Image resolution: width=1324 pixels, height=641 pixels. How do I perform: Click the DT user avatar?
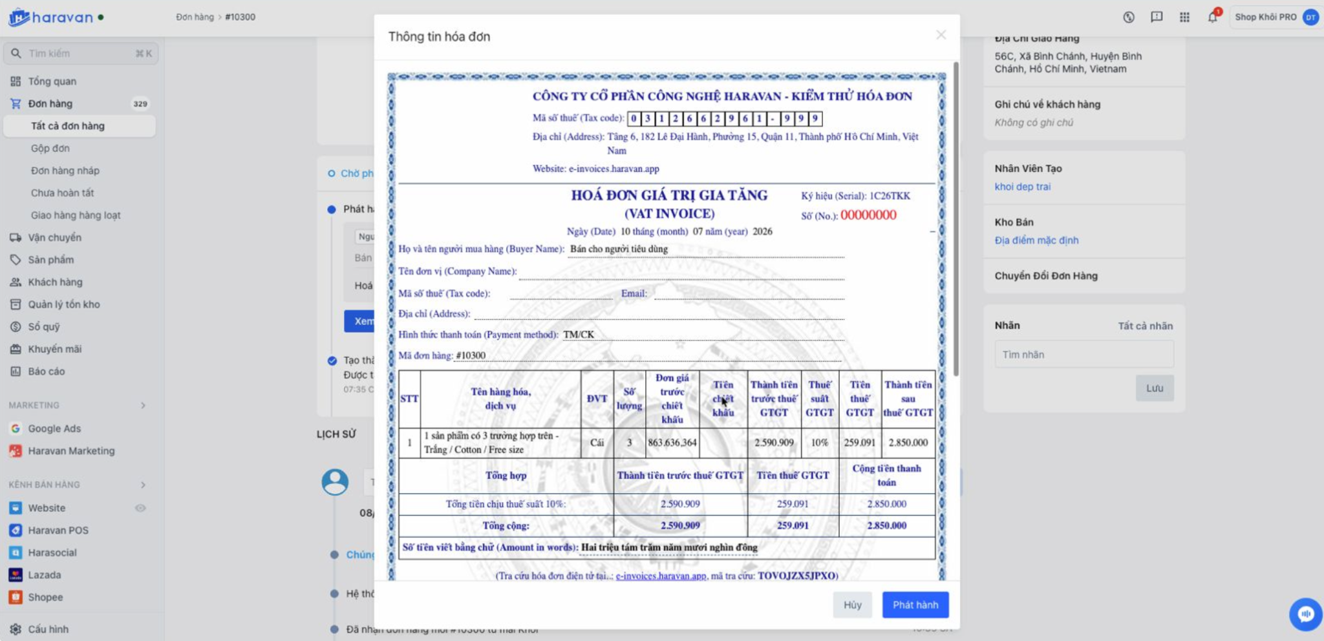click(x=1310, y=17)
